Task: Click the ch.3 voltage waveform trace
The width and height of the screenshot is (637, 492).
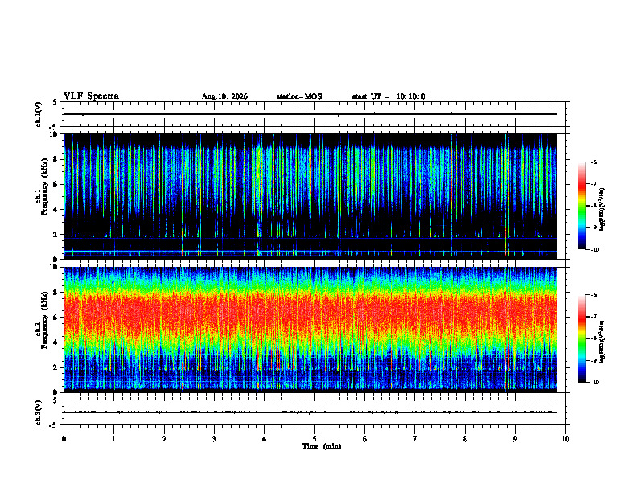Action: pyautogui.click(x=310, y=412)
